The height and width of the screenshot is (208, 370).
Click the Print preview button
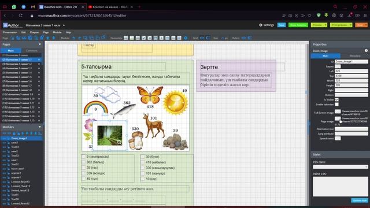pos(339,25)
